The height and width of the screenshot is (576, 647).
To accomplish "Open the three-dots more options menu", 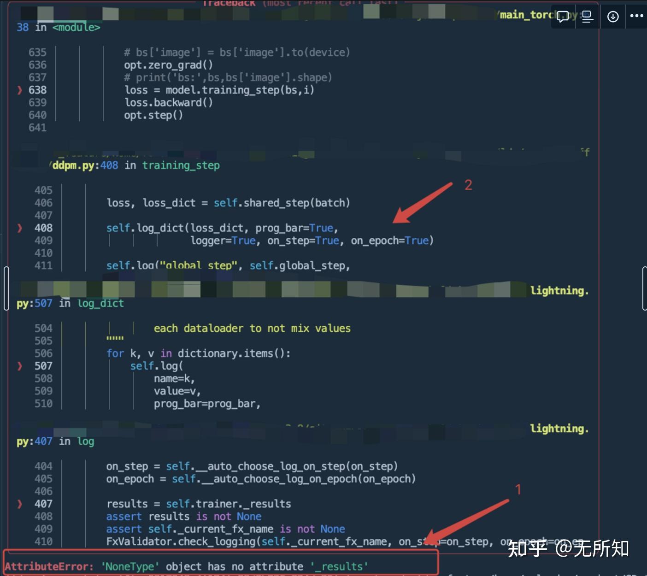I will pyautogui.click(x=637, y=16).
